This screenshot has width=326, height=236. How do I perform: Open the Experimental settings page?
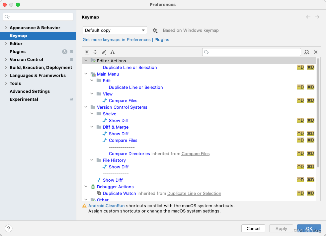tap(24, 99)
